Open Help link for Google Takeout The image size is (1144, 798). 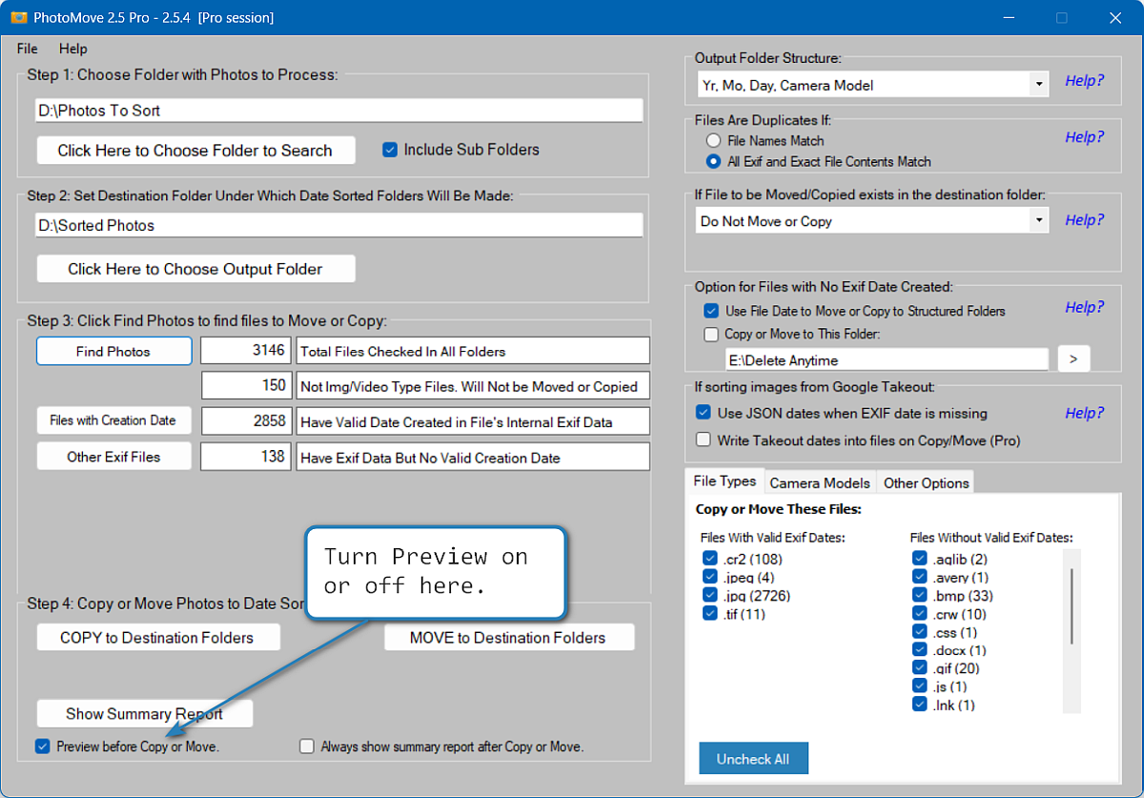click(x=1084, y=413)
